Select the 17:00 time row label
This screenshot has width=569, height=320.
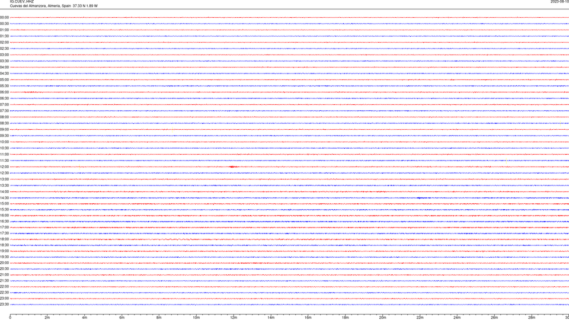4,228
